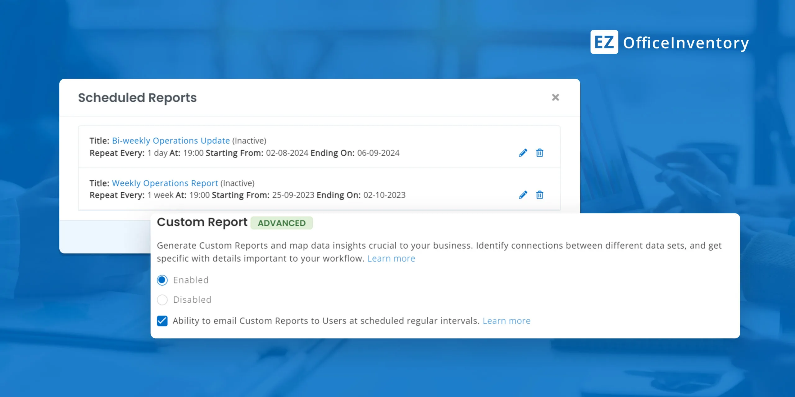Edit the Weekly Operations Report schedule
Image resolution: width=795 pixels, height=397 pixels.
523,195
